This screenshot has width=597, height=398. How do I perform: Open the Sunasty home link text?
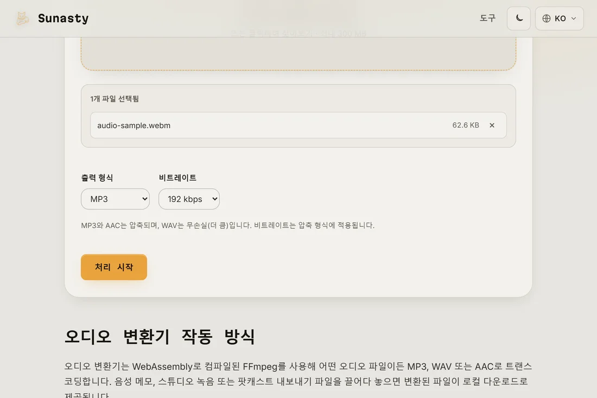click(x=63, y=18)
